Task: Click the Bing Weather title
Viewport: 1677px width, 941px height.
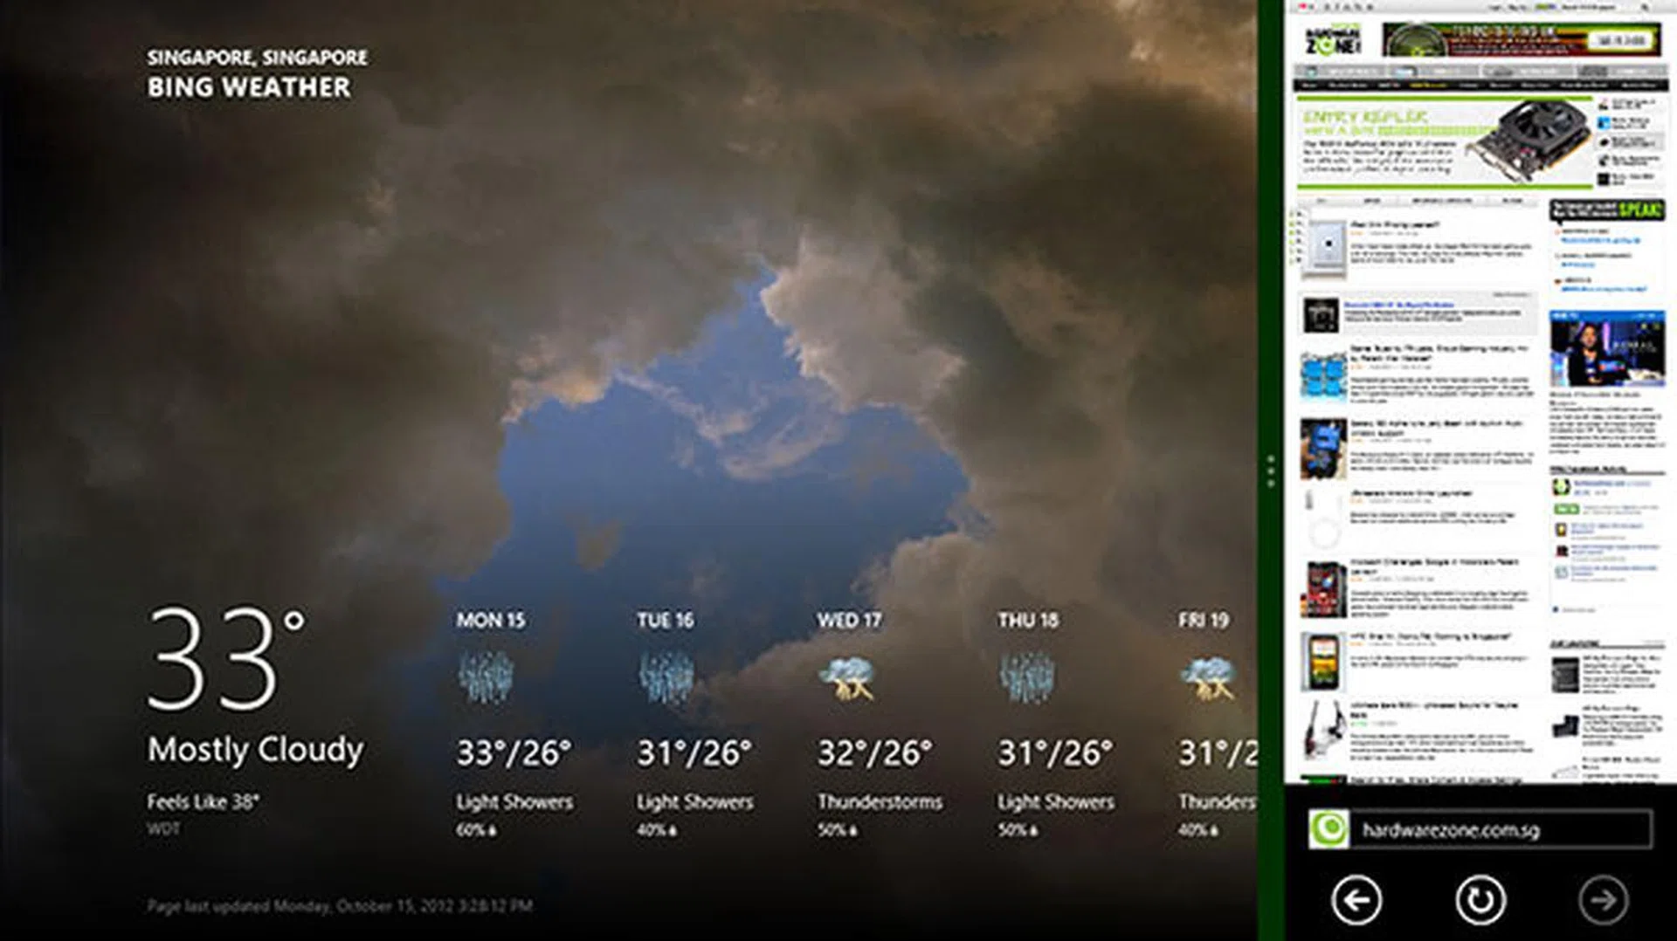Action: [x=249, y=87]
